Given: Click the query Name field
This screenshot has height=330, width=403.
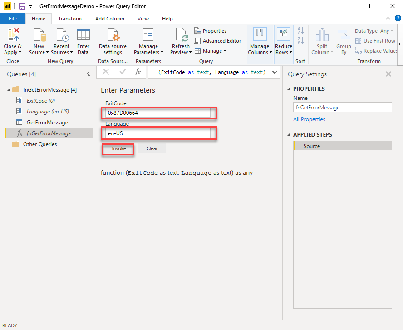Looking at the screenshot, I should coord(342,108).
